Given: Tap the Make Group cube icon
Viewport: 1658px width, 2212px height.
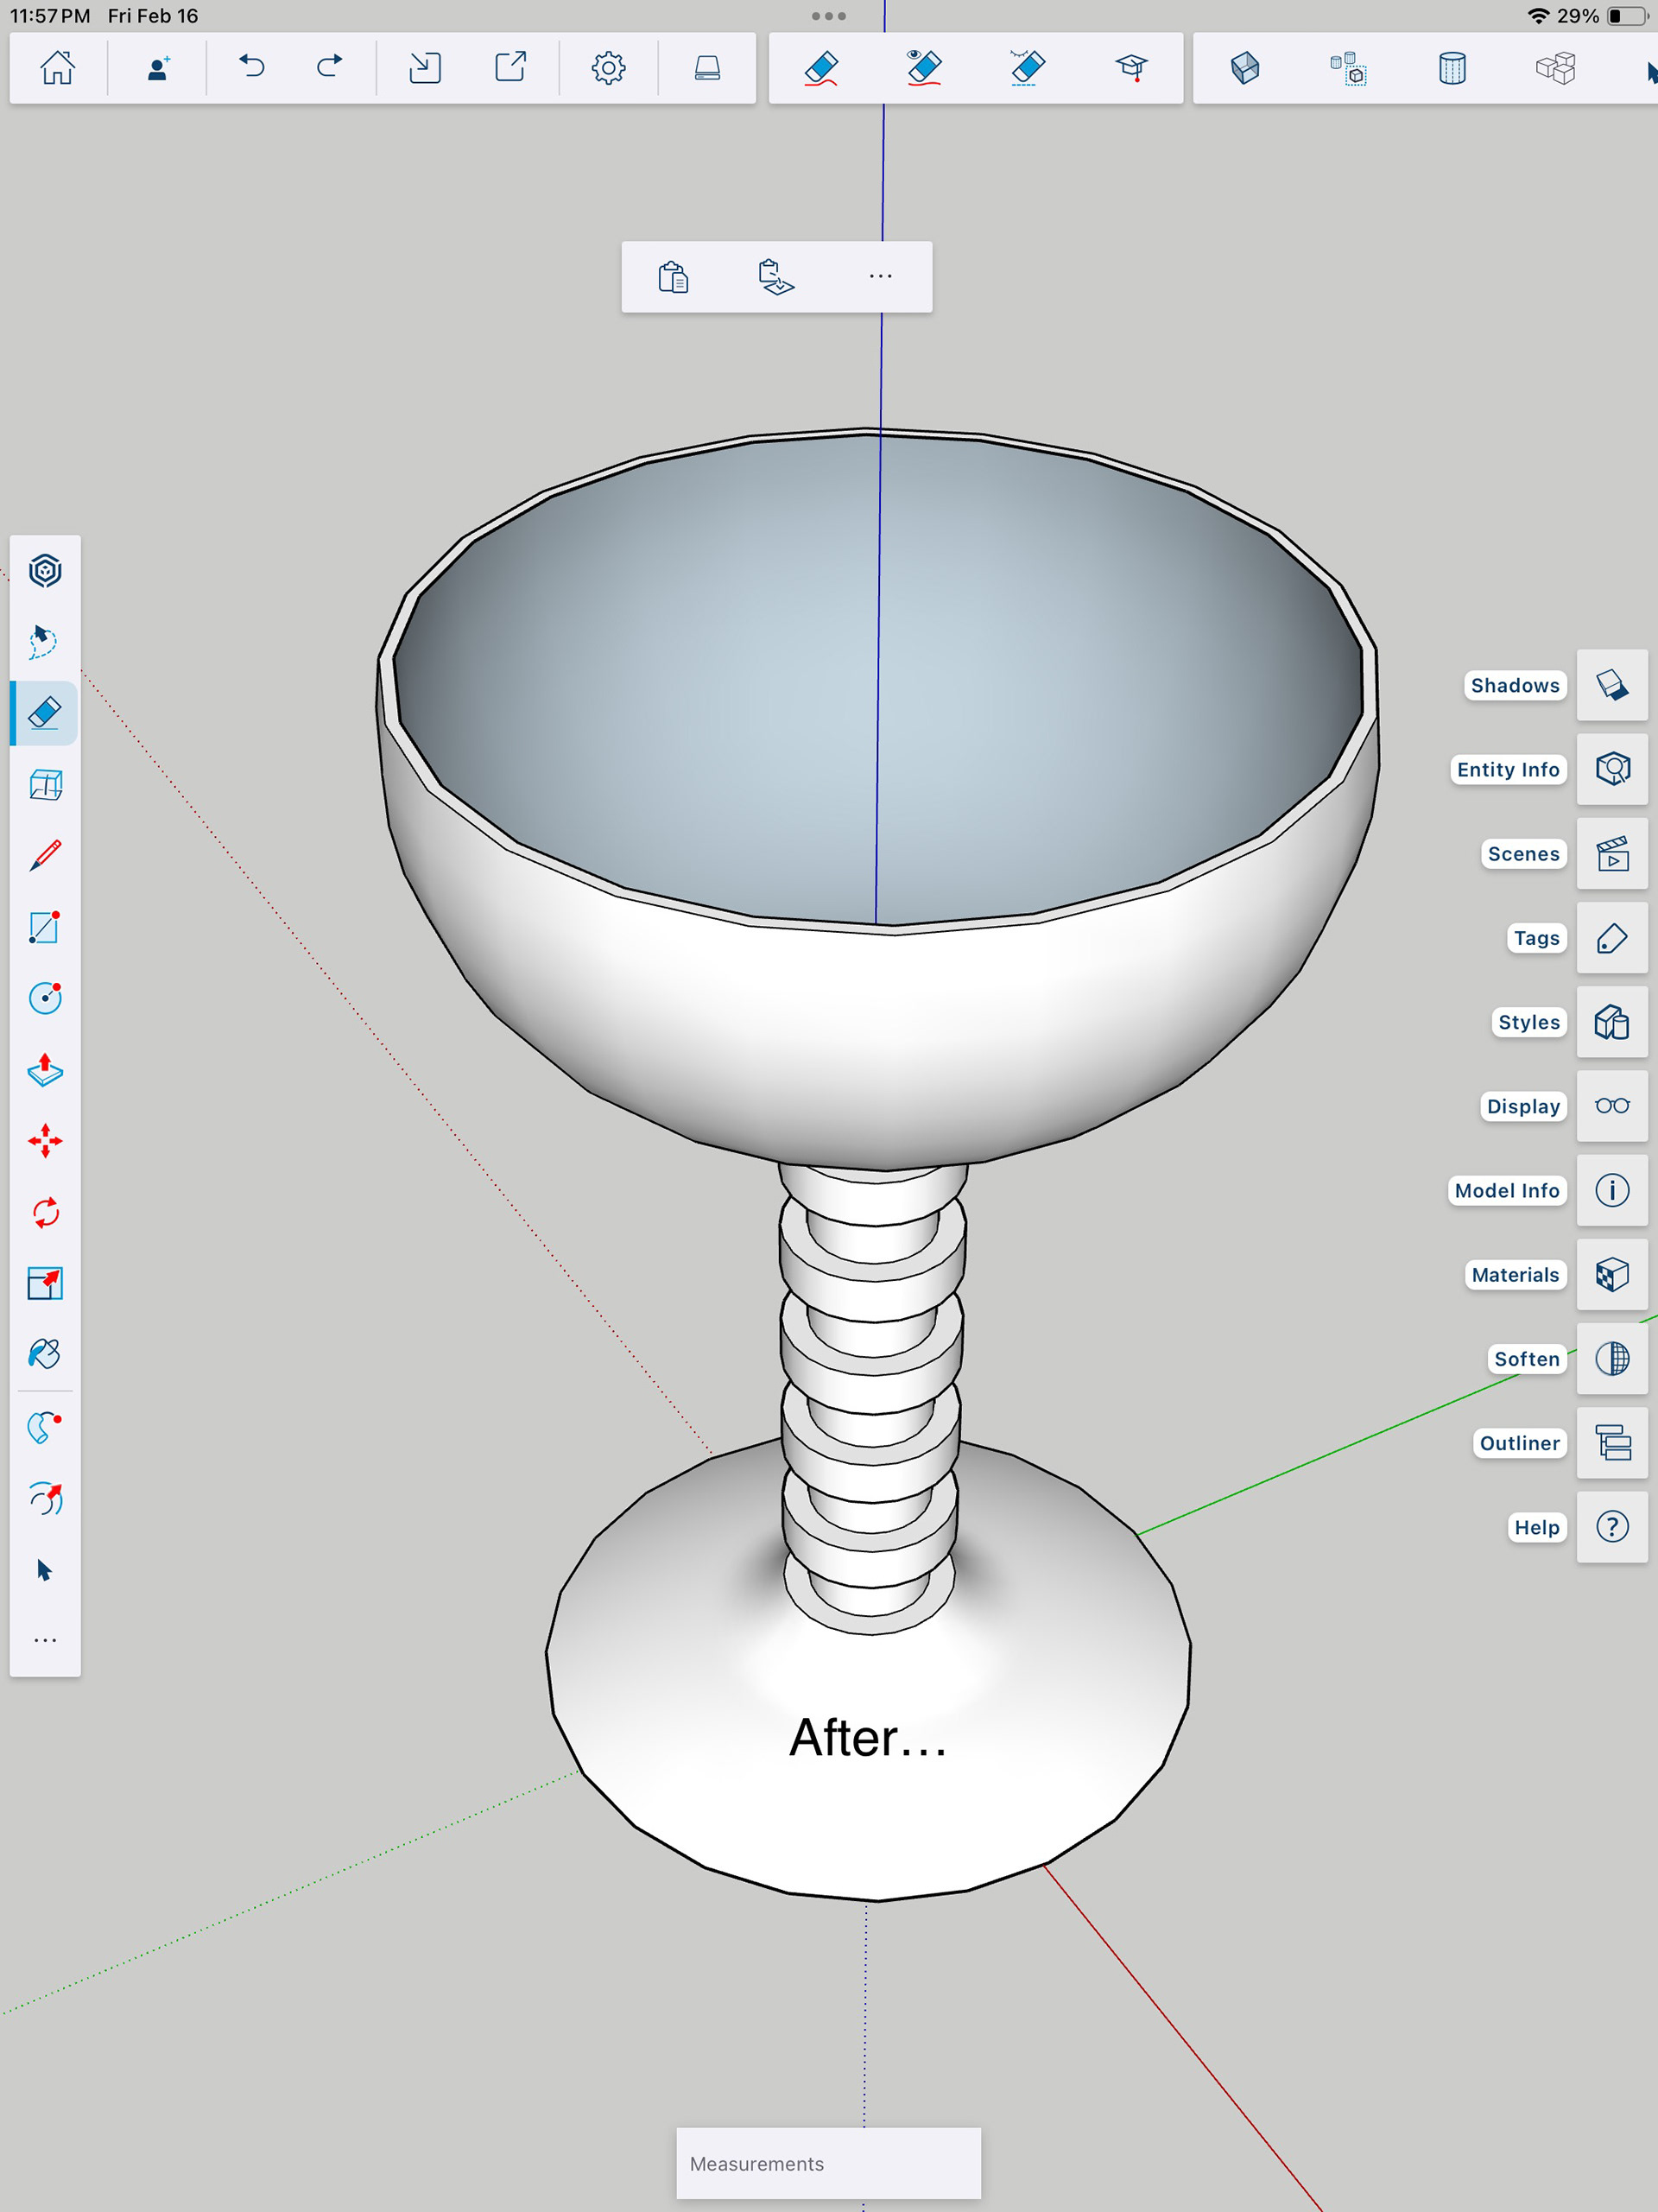Looking at the screenshot, I should coord(1245,68).
